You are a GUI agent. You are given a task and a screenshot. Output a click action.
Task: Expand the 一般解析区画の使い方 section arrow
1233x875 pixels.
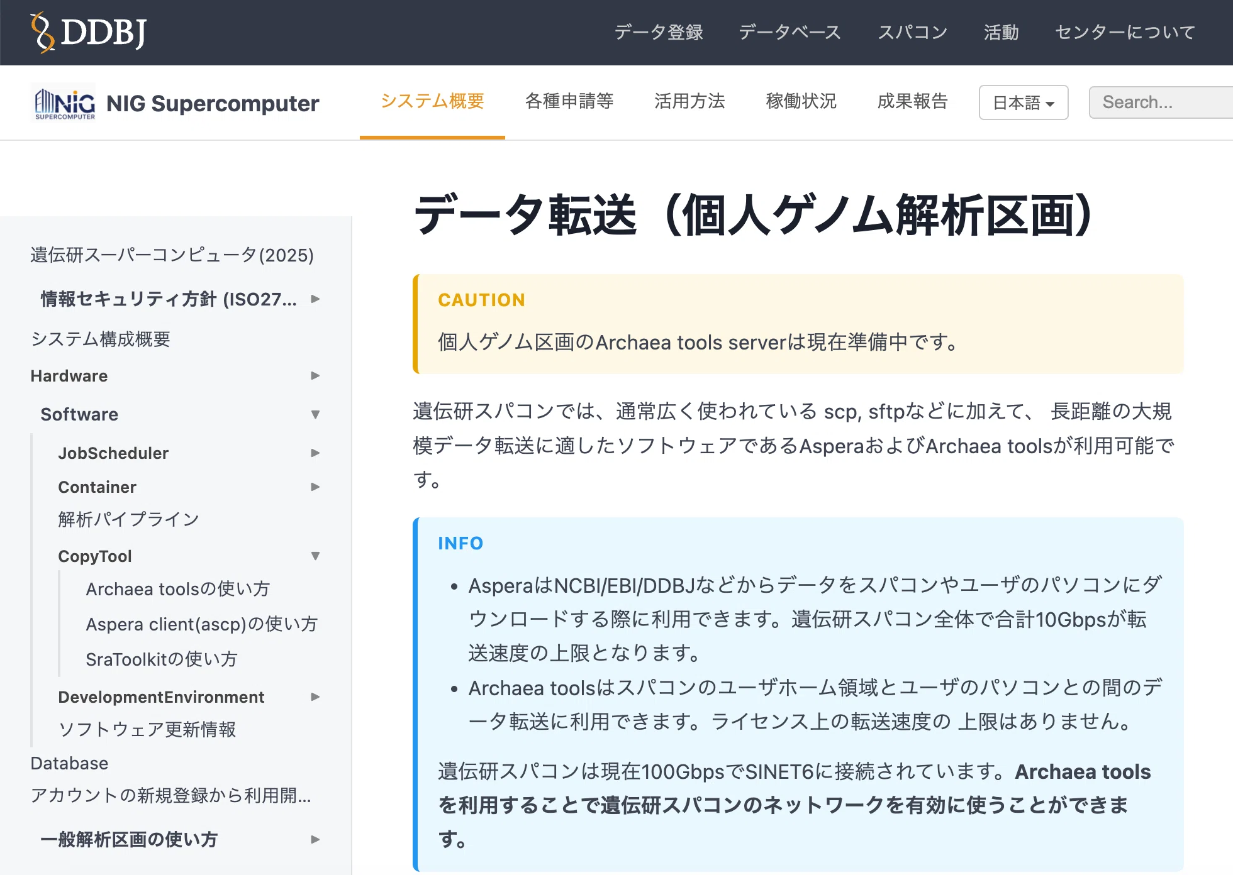[x=315, y=840]
